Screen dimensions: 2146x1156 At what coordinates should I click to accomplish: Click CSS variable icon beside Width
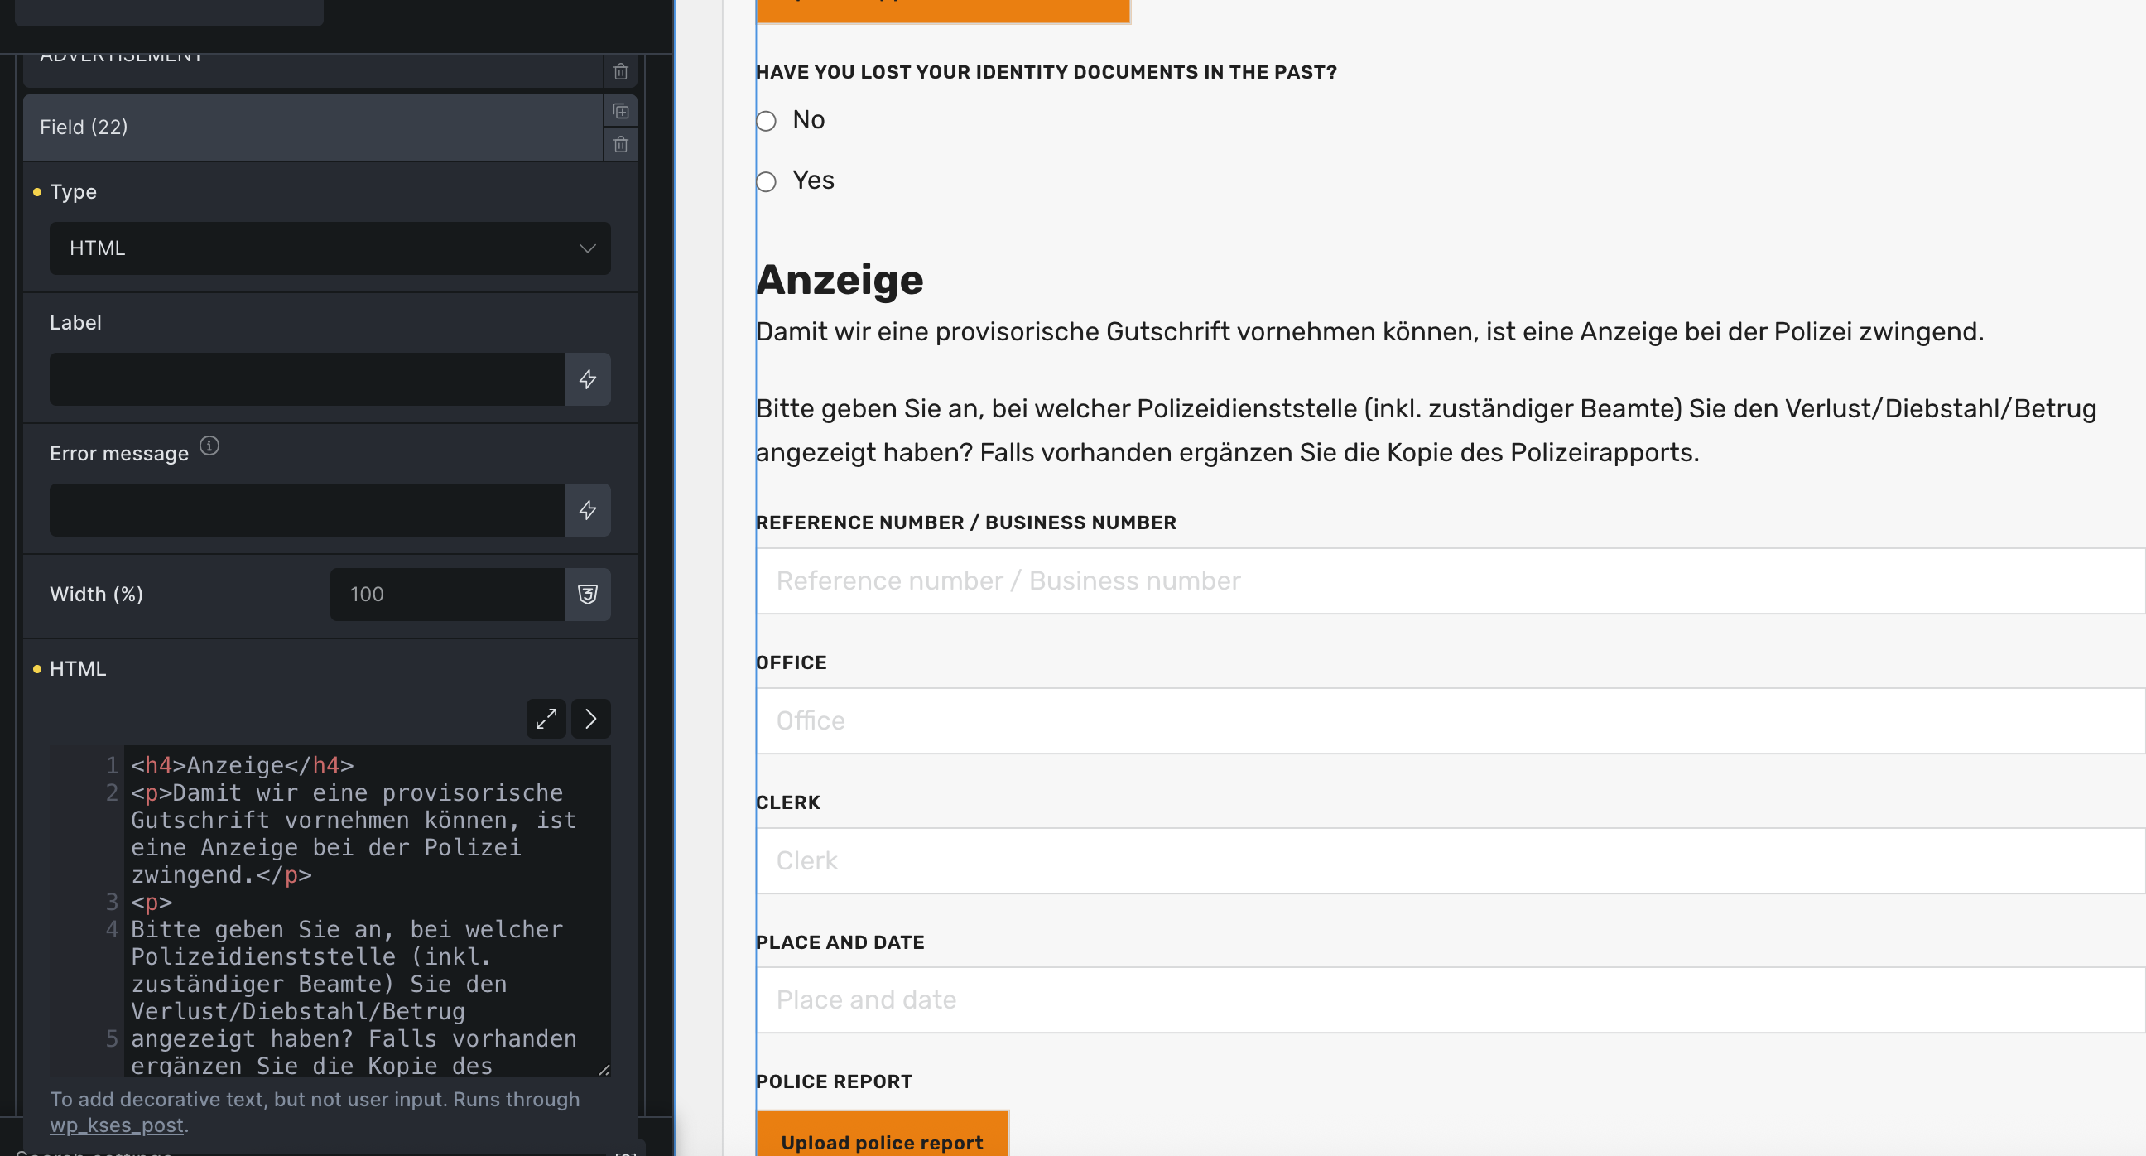(587, 595)
